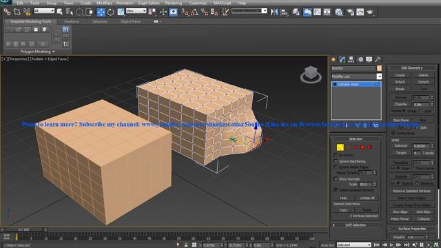The width and height of the screenshot is (441, 248).
Task: Switch to the Display command panel
Action: [x=369, y=60]
